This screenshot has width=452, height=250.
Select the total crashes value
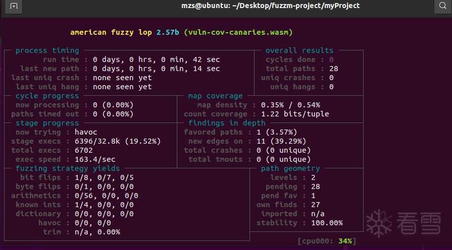[x=284, y=150]
